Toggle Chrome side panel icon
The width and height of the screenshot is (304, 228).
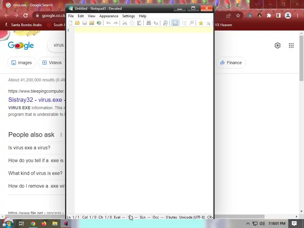[278, 16]
